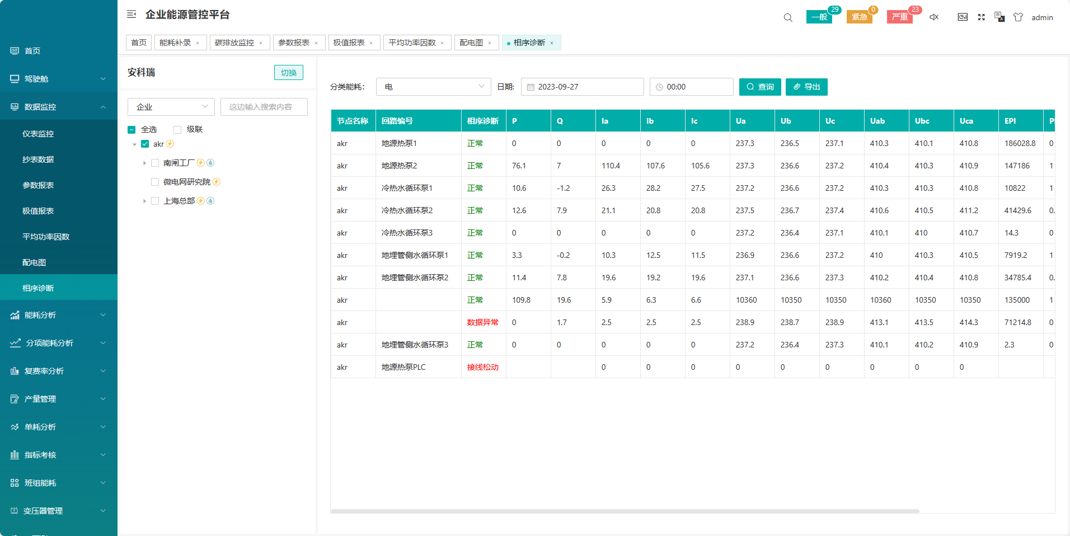Open the language translate icon
Viewport: 1070px width, 536px height.
tap(999, 17)
